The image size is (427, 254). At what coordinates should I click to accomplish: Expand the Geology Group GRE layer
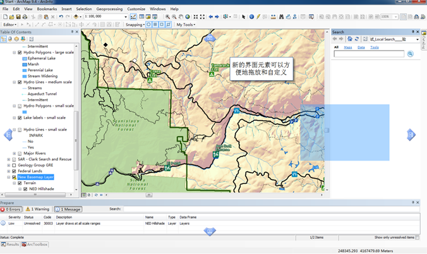pyautogui.click(x=8, y=165)
